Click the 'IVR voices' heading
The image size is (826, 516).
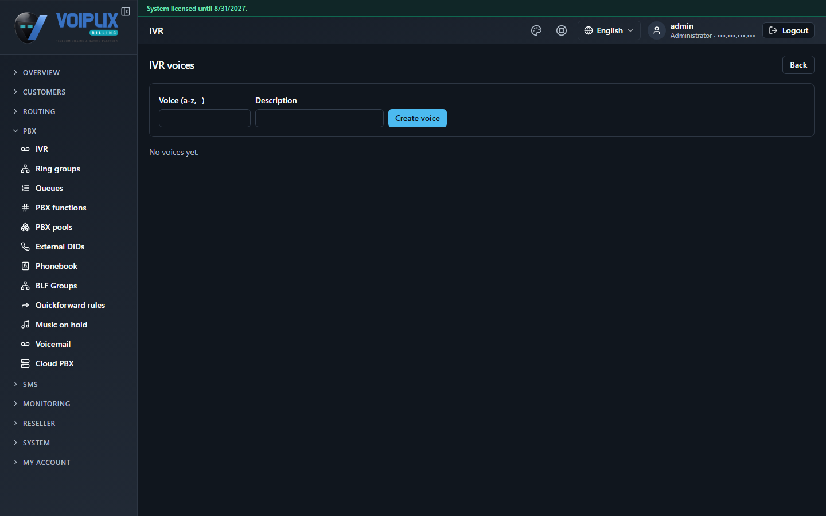coord(172,65)
